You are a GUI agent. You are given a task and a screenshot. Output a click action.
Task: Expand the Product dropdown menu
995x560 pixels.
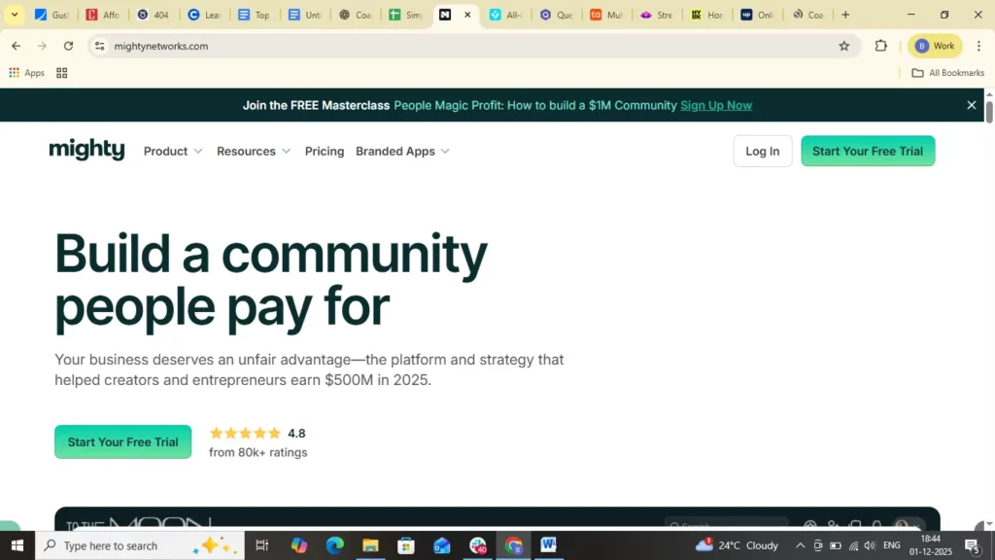(x=173, y=152)
